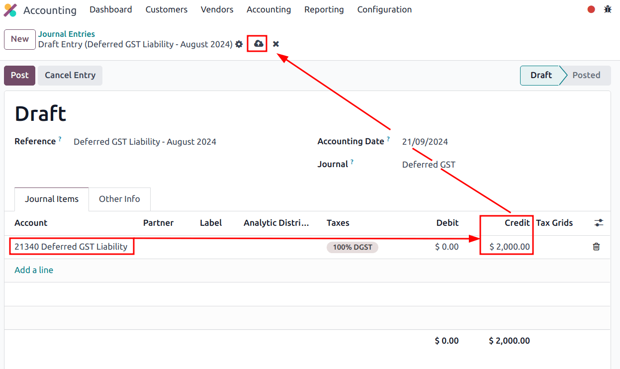
Task: Switch to the Other Info tab
Action: [119, 199]
